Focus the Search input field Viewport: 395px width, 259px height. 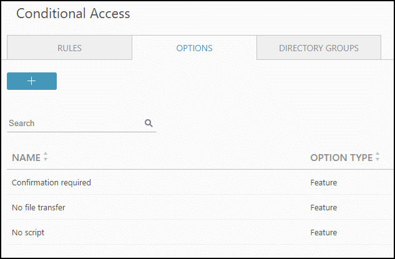tap(76, 123)
